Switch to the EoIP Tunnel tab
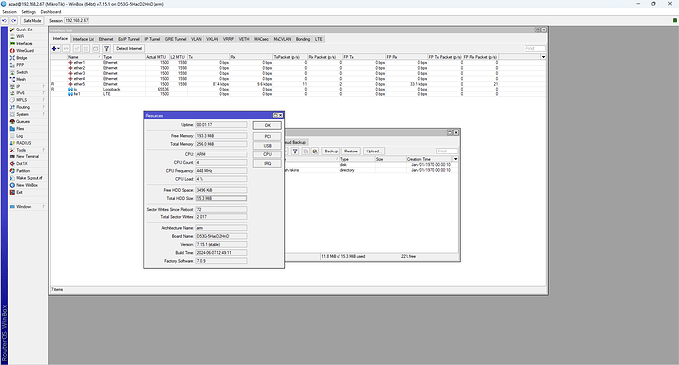The height and width of the screenshot is (365, 679). 129,39
